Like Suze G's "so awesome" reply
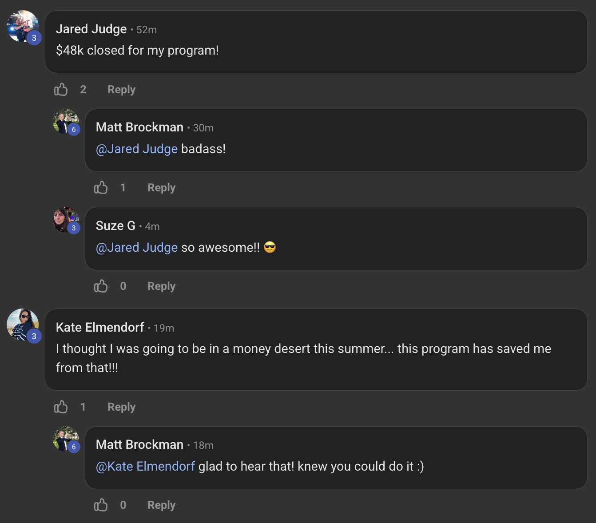This screenshot has width=596, height=523. click(x=101, y=286)
